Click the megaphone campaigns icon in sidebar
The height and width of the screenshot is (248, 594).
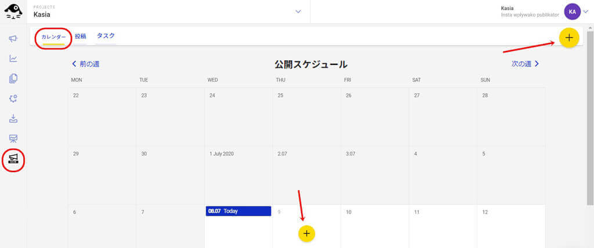click(13, 38)
